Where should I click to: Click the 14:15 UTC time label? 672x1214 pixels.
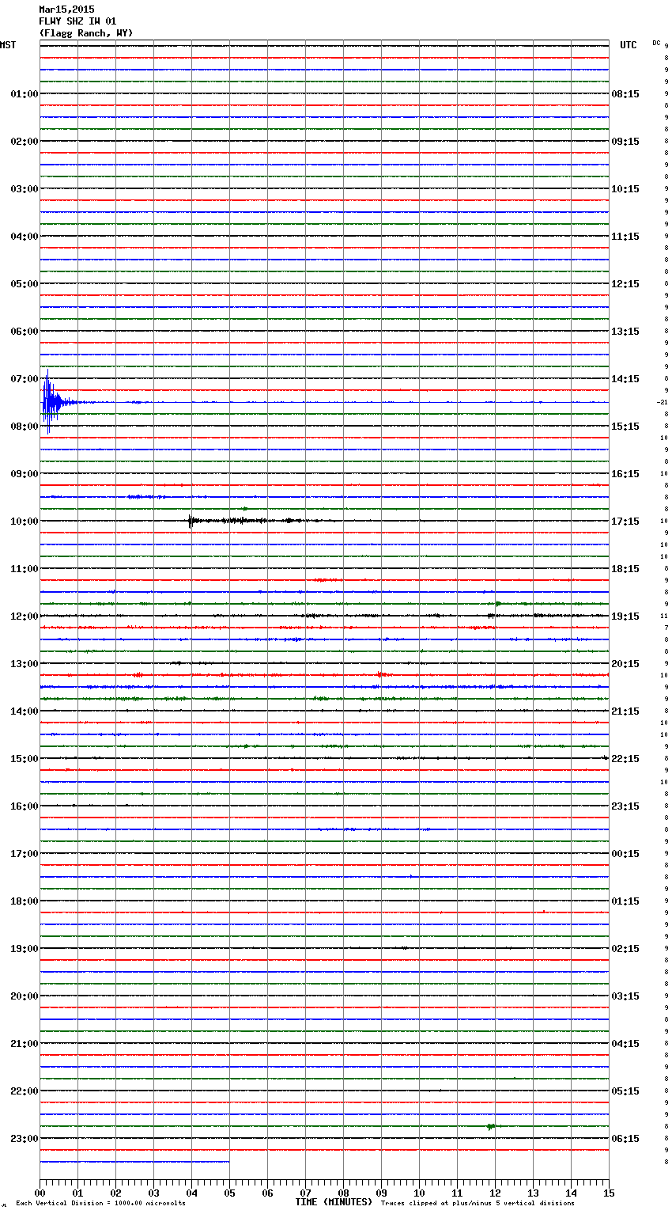[x=625, y=379]
